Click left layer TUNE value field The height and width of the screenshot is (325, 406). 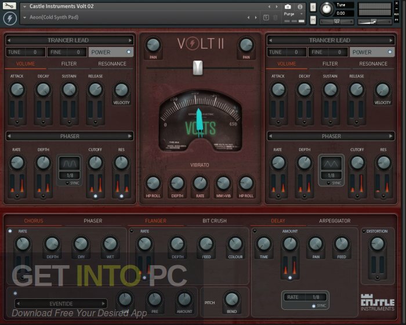pyautogui.click(x=26, y=52)
